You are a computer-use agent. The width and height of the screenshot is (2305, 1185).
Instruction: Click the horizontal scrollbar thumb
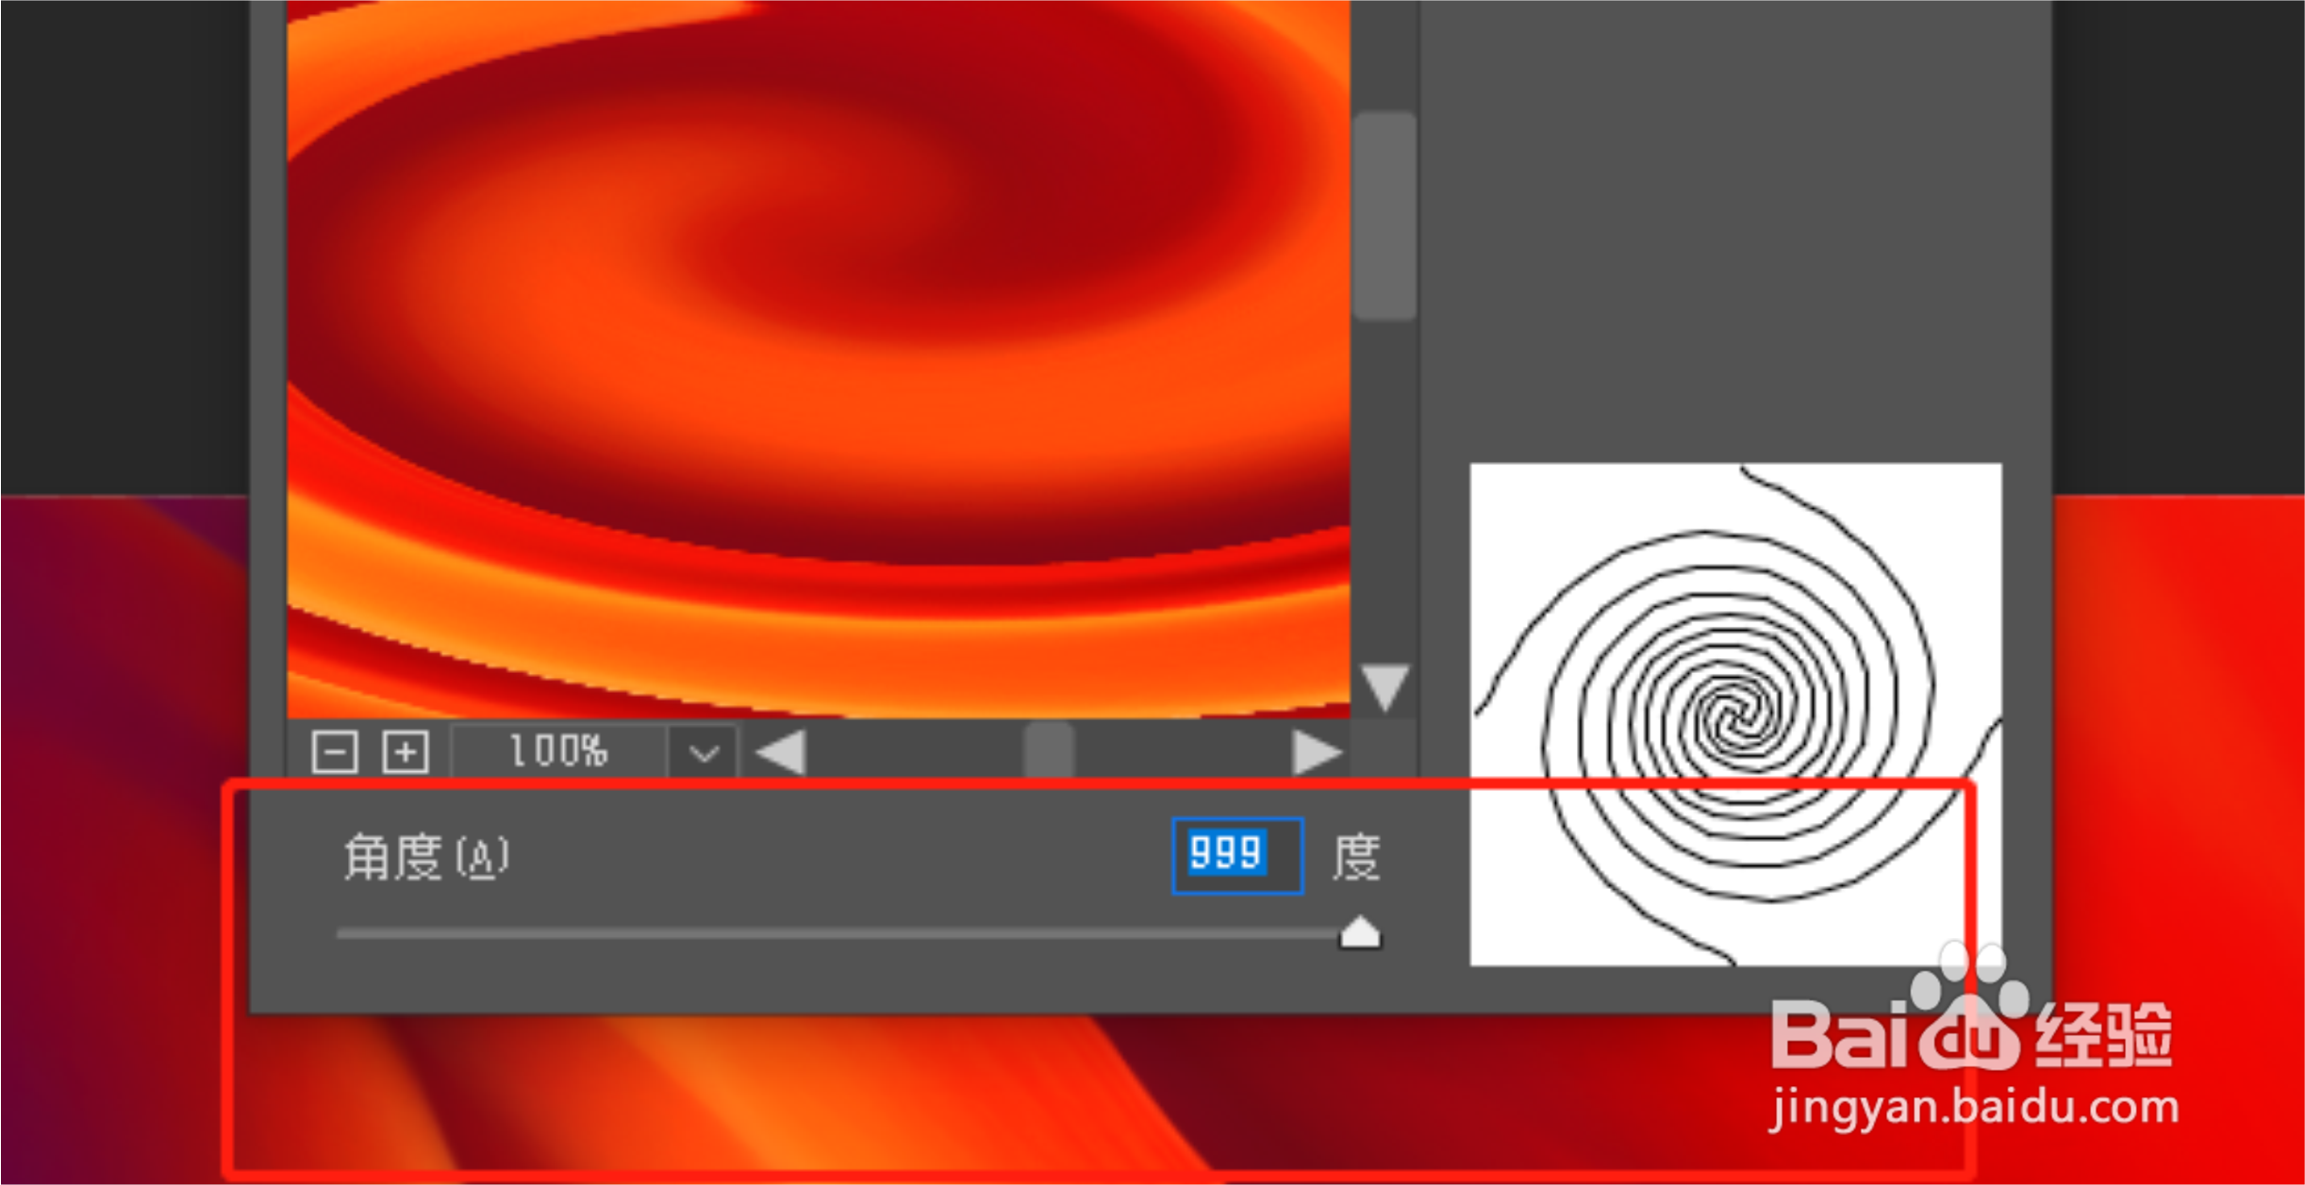click(x=1049, y=752)
